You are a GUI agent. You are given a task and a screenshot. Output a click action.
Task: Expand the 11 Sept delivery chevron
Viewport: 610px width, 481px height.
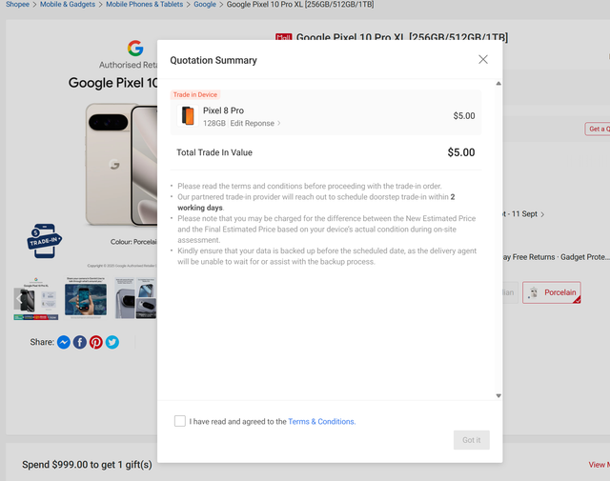click(x=542, y=214)
